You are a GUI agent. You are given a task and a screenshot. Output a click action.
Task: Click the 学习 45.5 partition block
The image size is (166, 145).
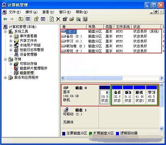151,95
